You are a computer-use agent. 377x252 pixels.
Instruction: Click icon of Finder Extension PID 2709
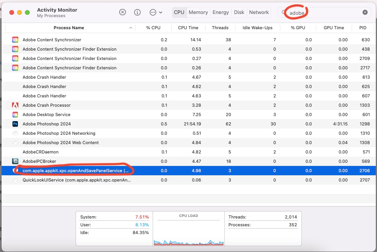(x=15, y=58)
